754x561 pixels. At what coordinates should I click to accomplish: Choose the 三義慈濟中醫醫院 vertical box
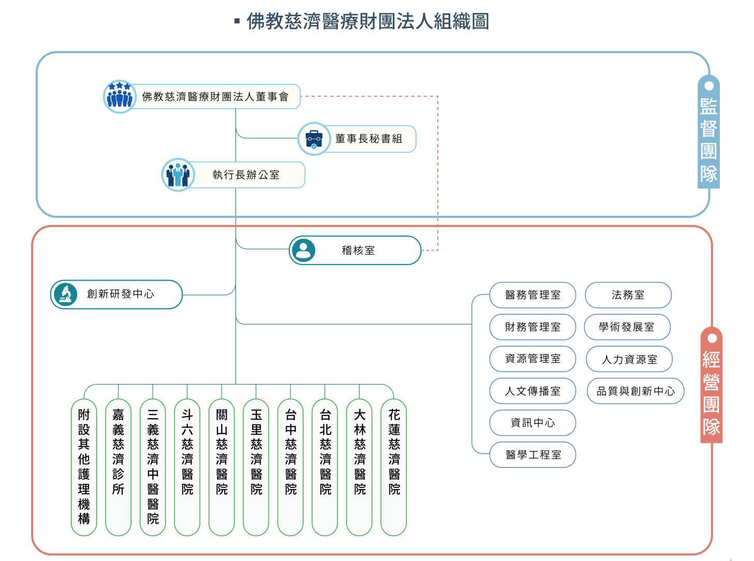tap(153, 467)
